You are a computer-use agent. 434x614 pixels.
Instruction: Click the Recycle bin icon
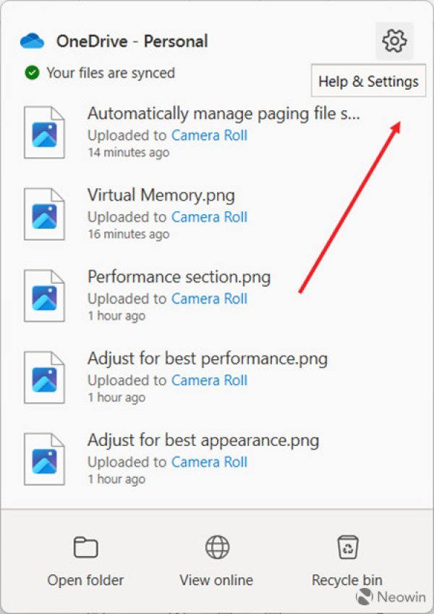(347, 547)
